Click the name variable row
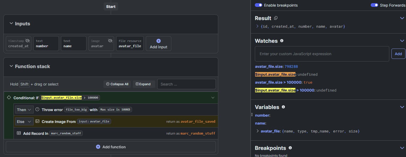This screenshot has height=157, width=406. tap(260, 123)
